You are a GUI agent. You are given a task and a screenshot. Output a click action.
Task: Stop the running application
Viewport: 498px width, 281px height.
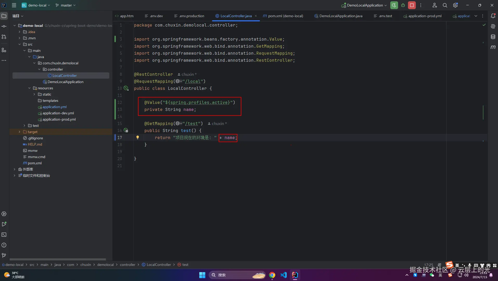point(412,5)
